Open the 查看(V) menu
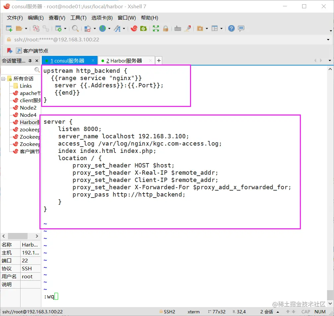The width and height of the screenshot is (334, 316). [57, 18]
